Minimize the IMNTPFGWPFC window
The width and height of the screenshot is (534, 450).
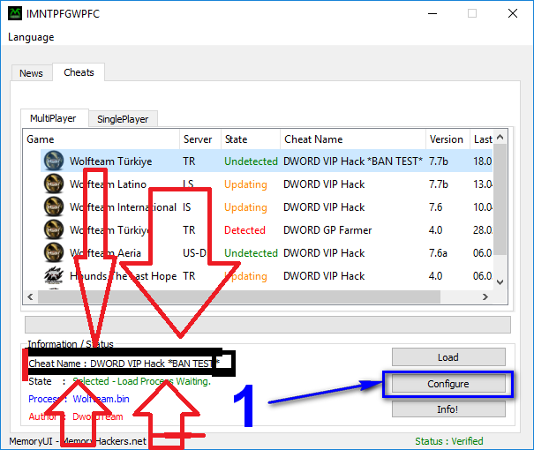(432, 13)
